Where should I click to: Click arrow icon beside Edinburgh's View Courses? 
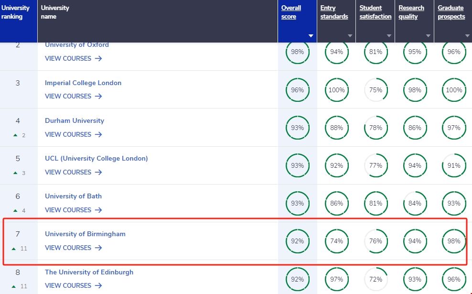click(98, 285)
